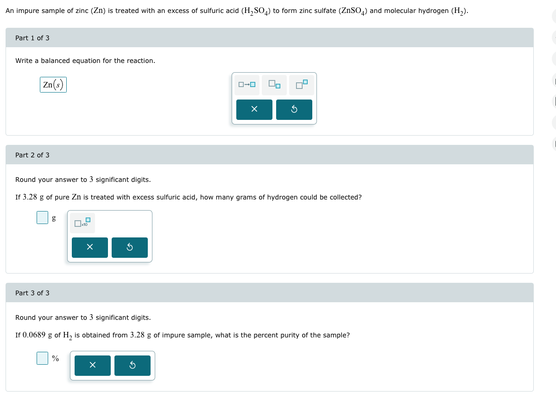Click the % label beside Part 3 answer box
This screenshot has width=556, height=411.
click(56, 357)
